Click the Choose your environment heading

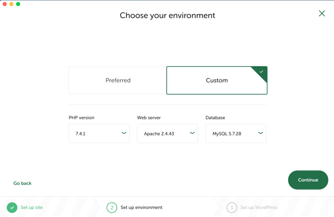167,16
